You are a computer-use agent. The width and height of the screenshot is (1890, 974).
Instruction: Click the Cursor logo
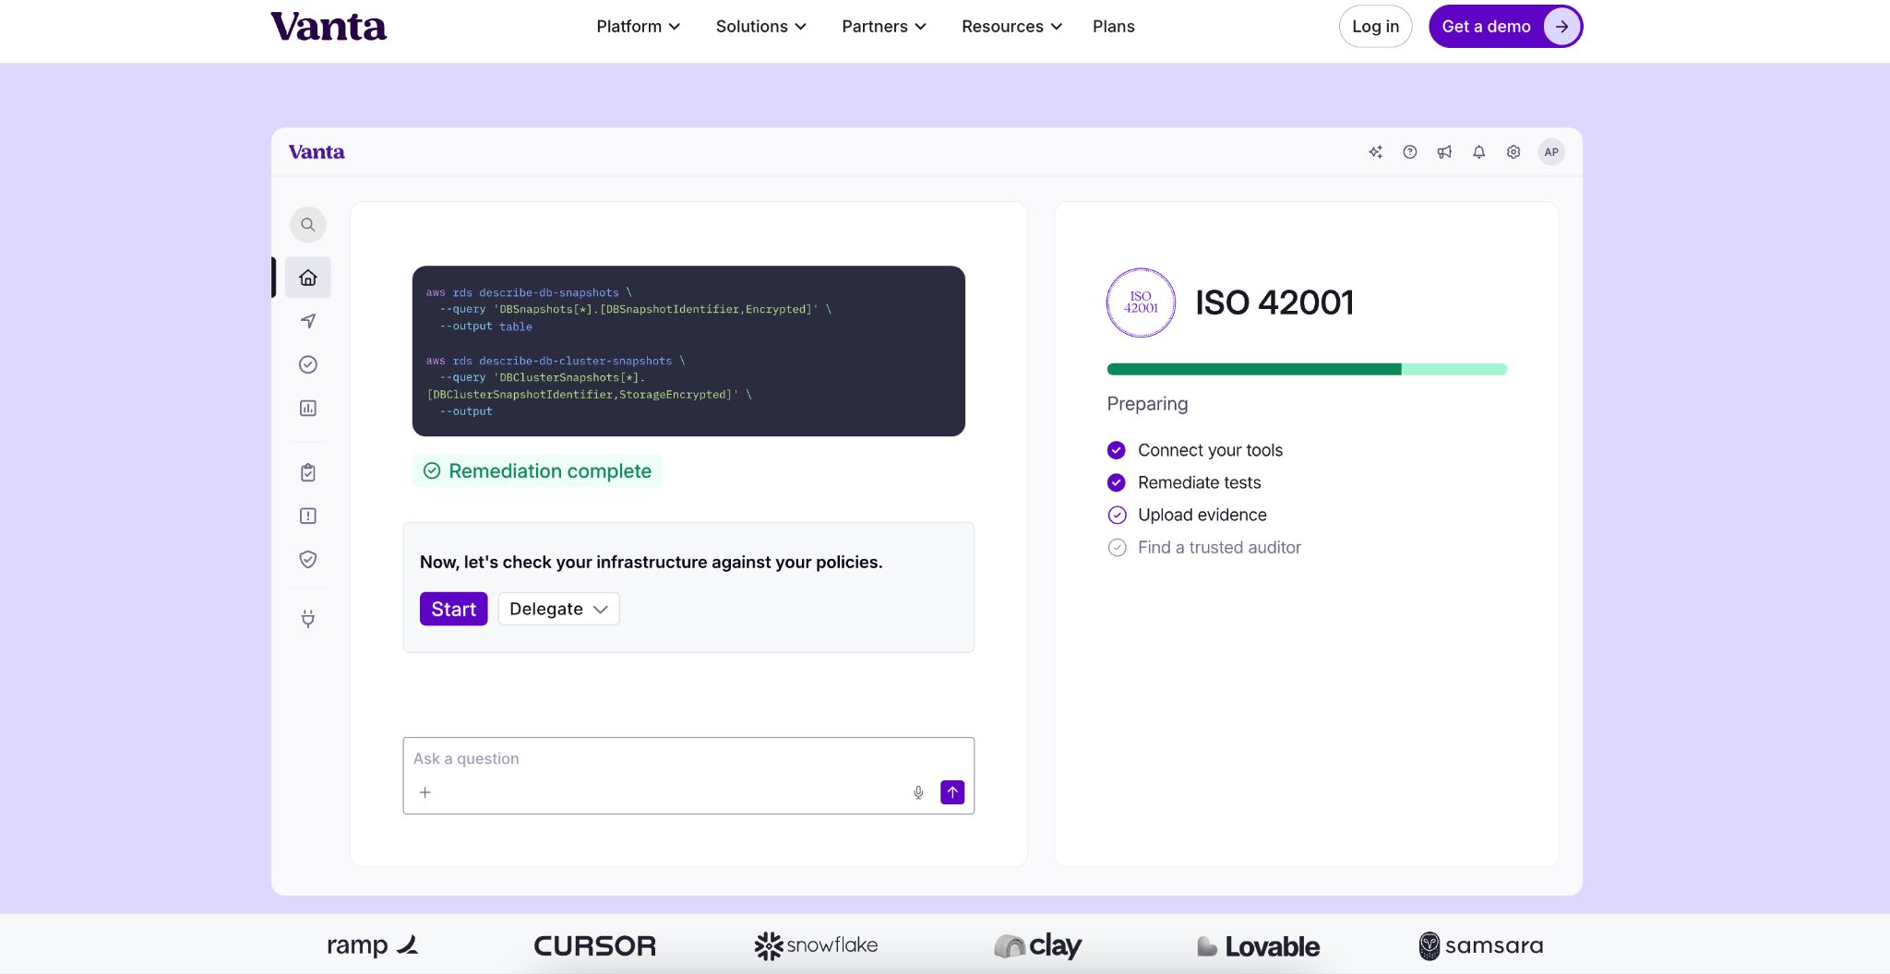pyautogui.click(x=595, y=946)
